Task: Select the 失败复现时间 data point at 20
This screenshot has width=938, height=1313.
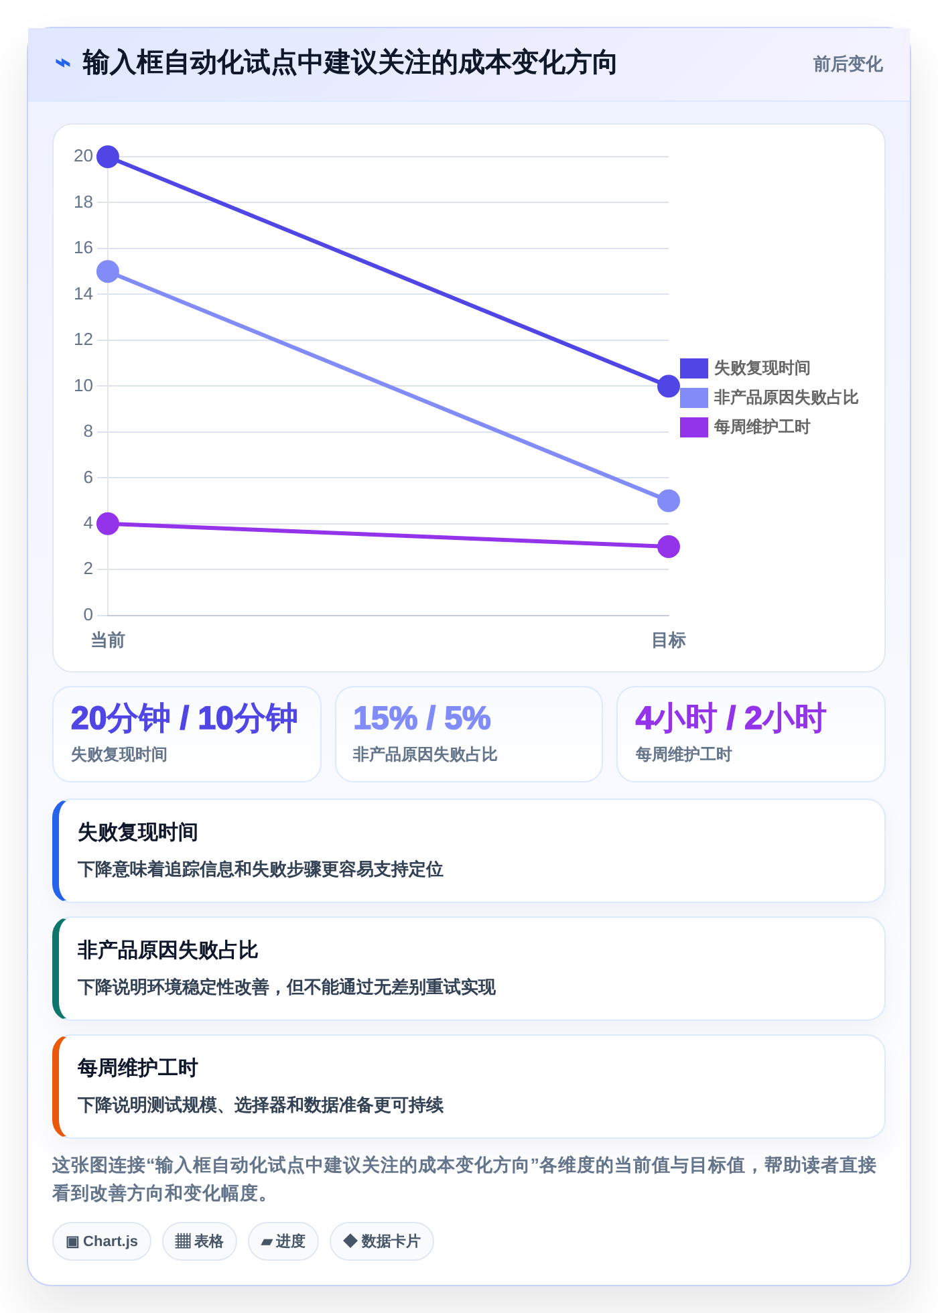Action: (x=108, y=157)
